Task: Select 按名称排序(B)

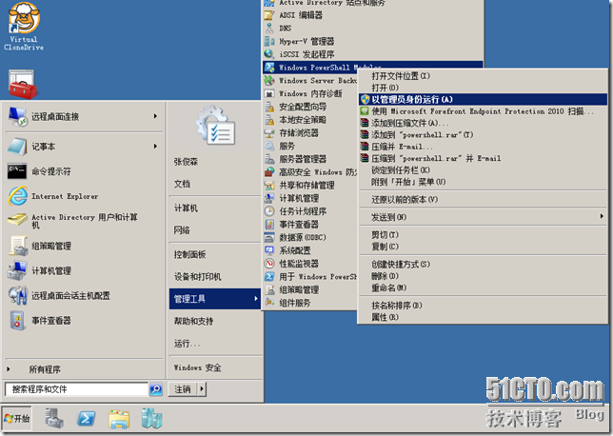Action: (x=397, y=305)
